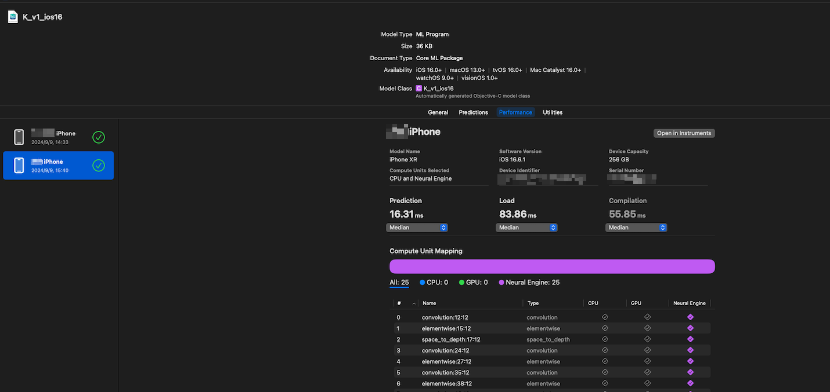Filter operations by GPU: 0

pyautogui.click(x=473, y=283)
